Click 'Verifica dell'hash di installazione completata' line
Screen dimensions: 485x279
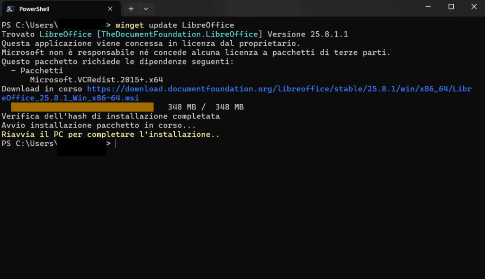(111, 117)
